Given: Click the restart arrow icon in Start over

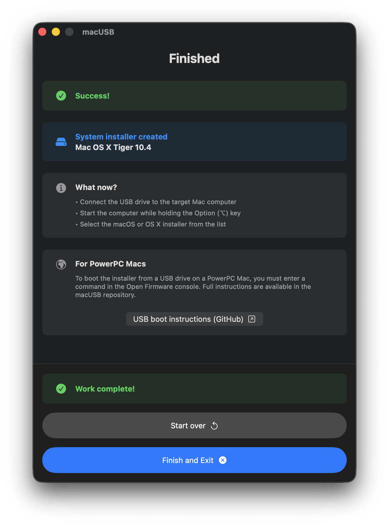Looking at the screenshot, I should (214, 425).
